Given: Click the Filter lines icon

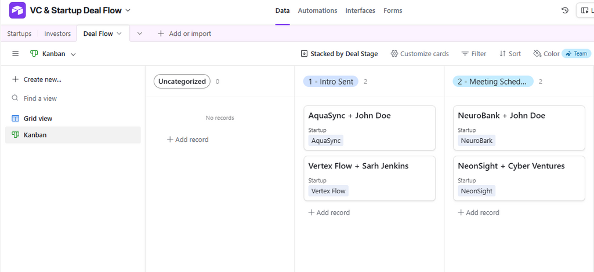Looking at the screenshot, I should coord(465,54).
